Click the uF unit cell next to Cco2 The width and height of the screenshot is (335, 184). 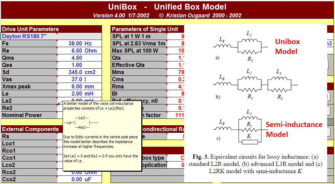(88, 180)
